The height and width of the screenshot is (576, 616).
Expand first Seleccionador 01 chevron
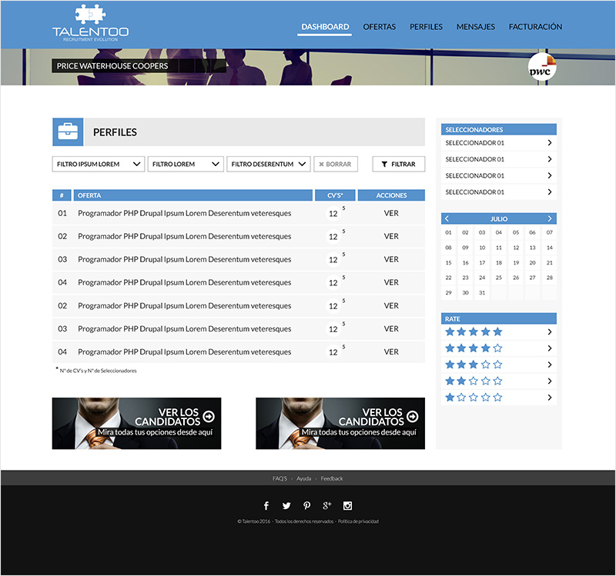point(550,143)
